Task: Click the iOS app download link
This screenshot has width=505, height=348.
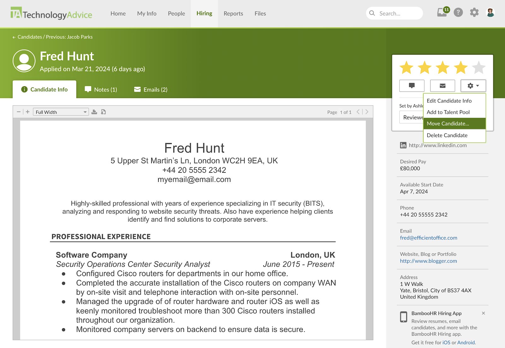Action: (x=446, y=343)
